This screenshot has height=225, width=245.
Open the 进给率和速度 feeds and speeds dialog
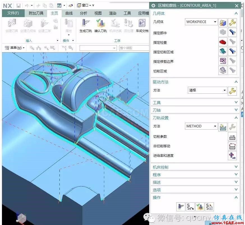point(232,156)
